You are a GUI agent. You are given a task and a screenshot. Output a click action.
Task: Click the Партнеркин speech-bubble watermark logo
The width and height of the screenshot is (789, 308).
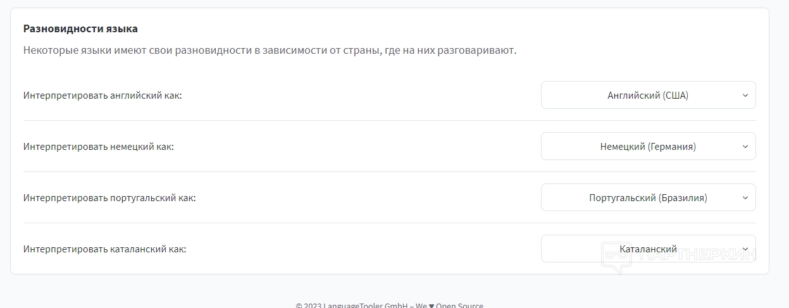pyautogui.click(x=613, y=257)
